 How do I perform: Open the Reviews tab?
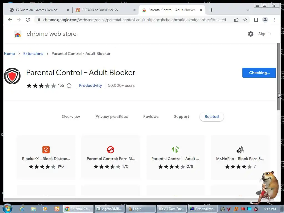151,117
